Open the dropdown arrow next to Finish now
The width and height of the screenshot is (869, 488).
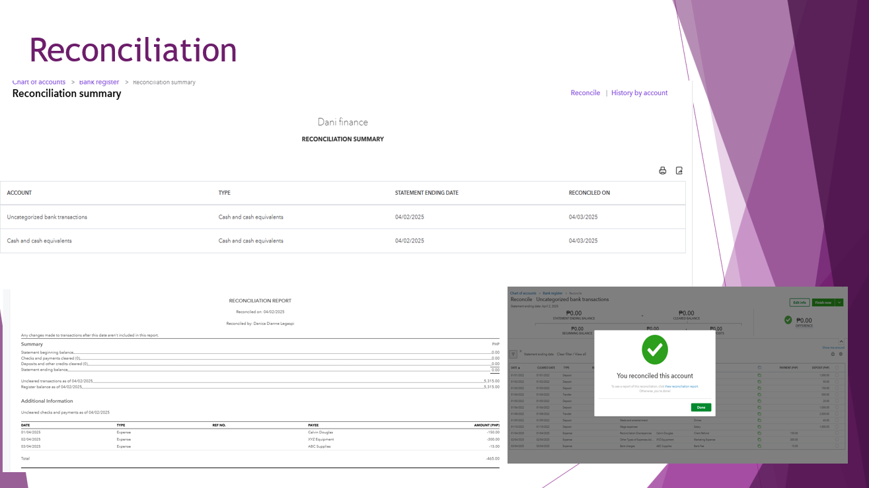pos(839,302)
